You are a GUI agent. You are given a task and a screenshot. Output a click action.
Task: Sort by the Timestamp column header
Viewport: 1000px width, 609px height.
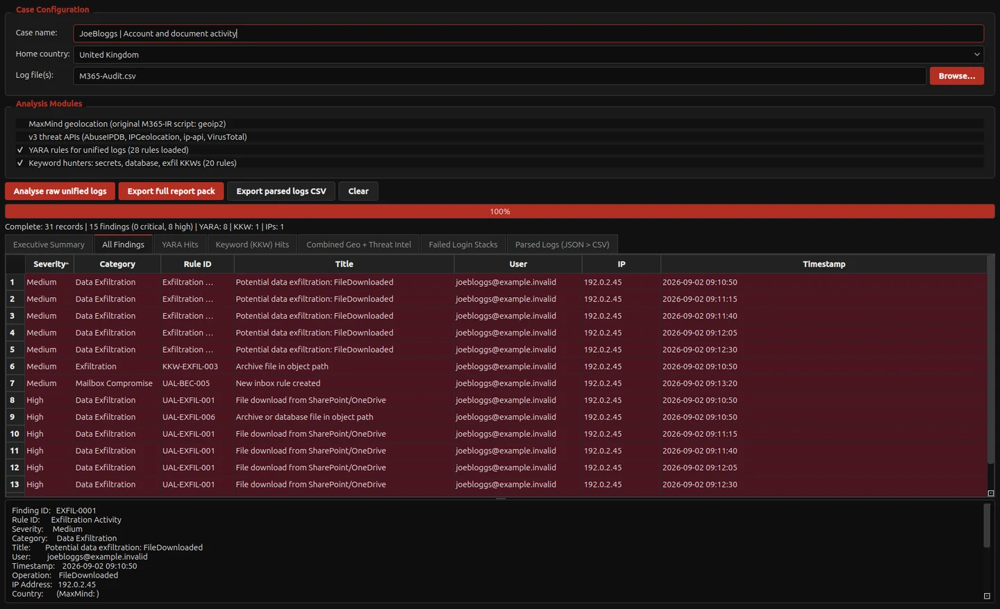pos(824,264)
